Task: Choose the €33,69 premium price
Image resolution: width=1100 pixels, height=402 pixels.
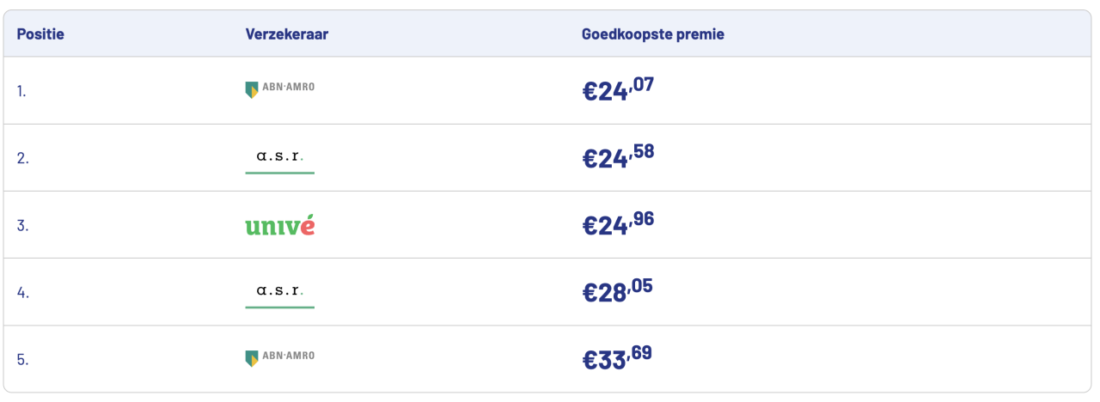Action: click(618, 357)
